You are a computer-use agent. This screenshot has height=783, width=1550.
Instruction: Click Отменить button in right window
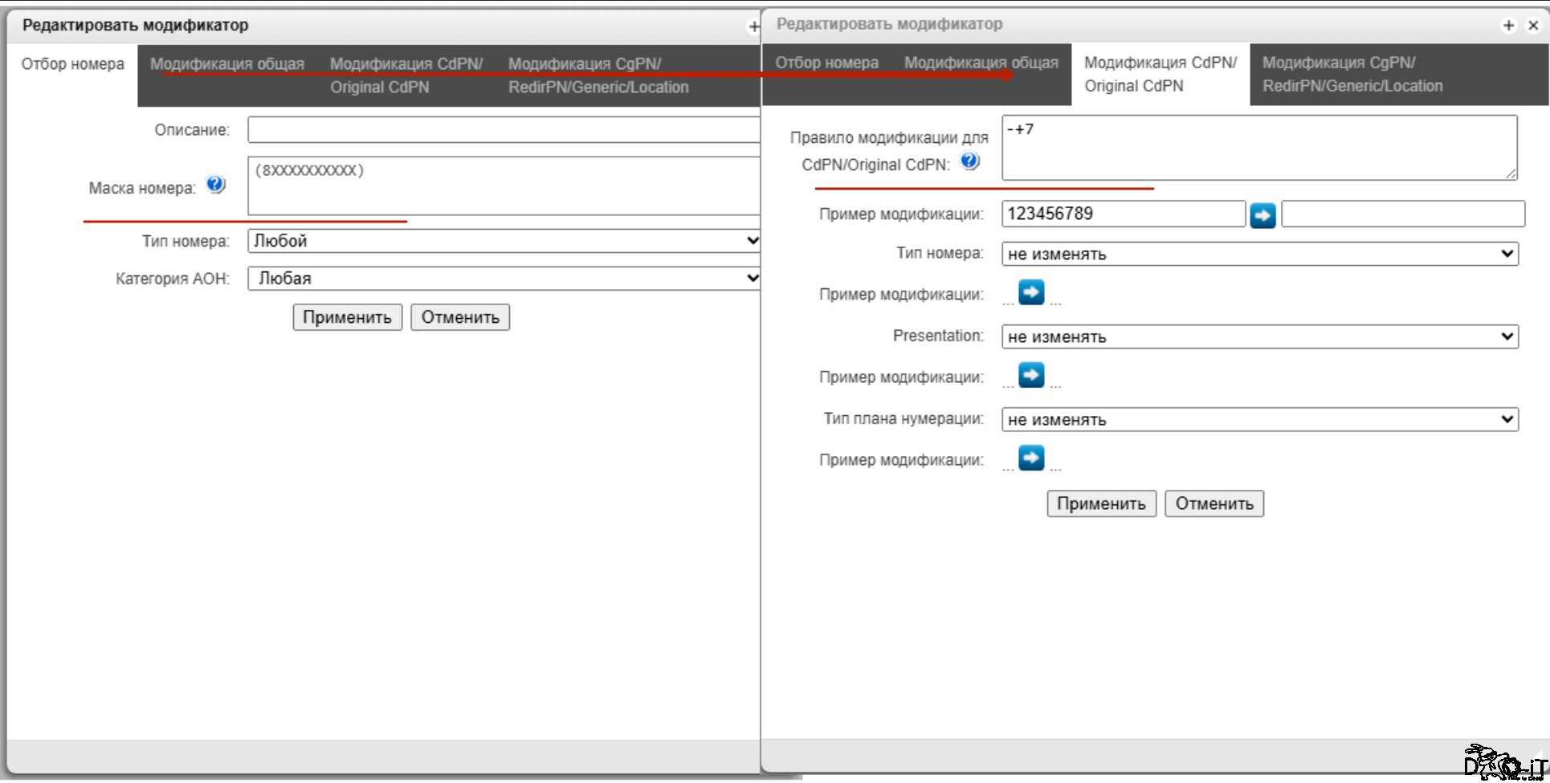1214,504
